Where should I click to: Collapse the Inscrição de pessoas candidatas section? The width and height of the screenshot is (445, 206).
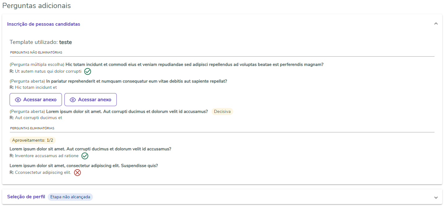pyautogui.click(x=436, y=24)
